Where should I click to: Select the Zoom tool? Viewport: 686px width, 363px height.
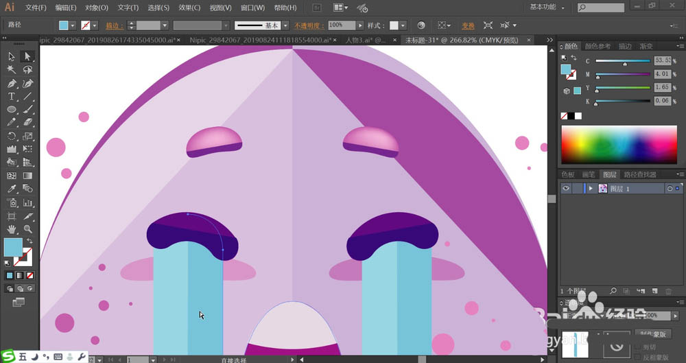[27, 229]
